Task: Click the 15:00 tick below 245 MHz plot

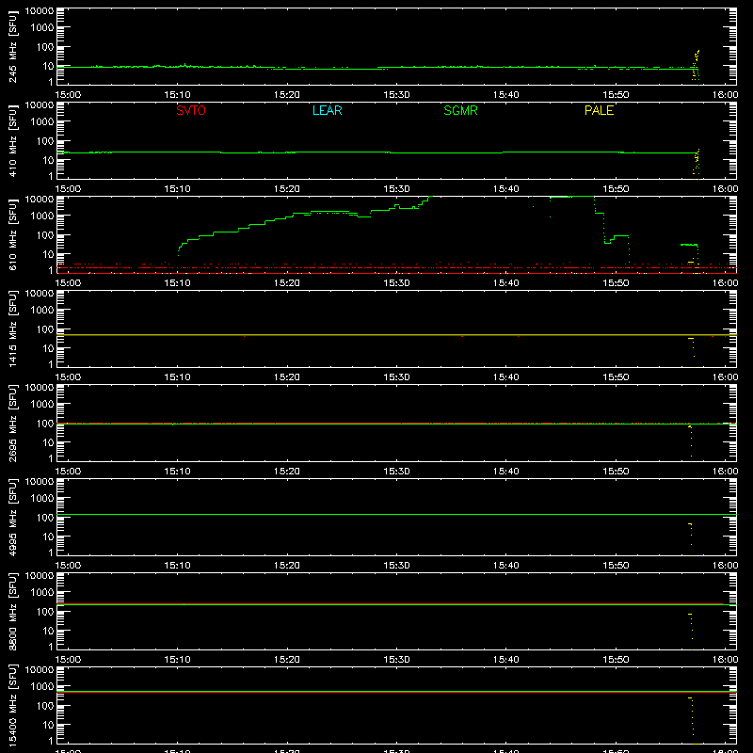Action: [x=68, y=95]
